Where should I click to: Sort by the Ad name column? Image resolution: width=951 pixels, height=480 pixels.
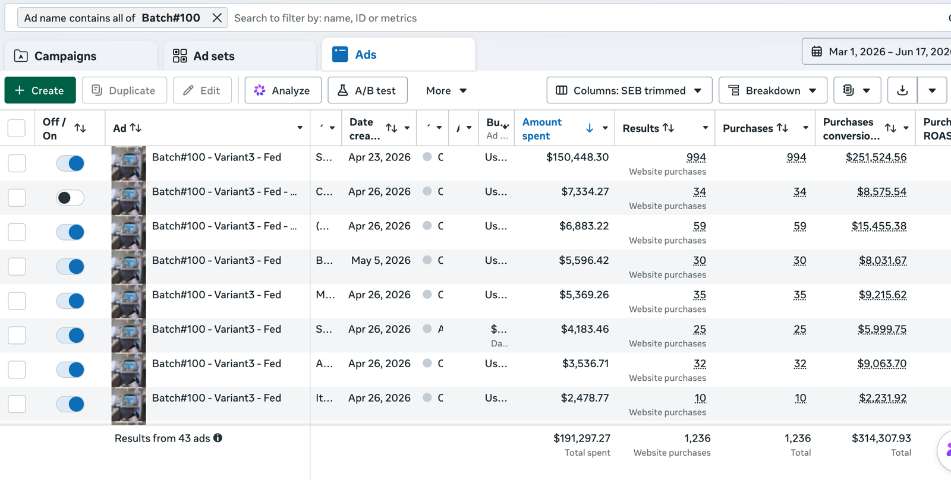136,128
